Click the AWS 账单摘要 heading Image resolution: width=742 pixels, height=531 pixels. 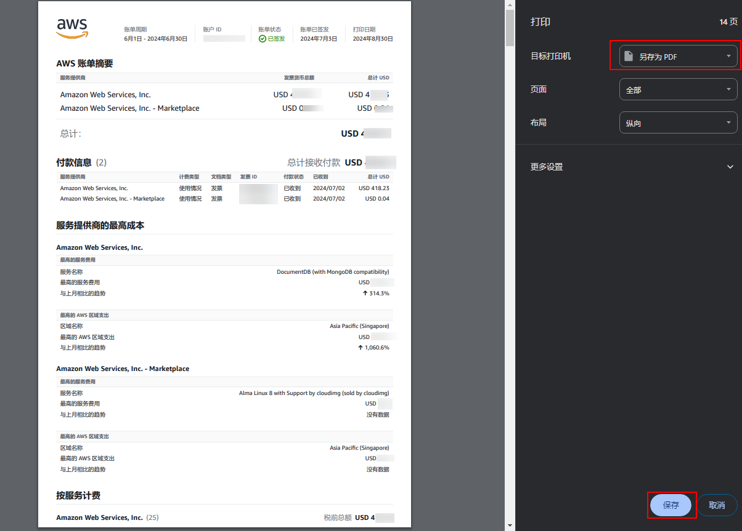pos(84,64)
